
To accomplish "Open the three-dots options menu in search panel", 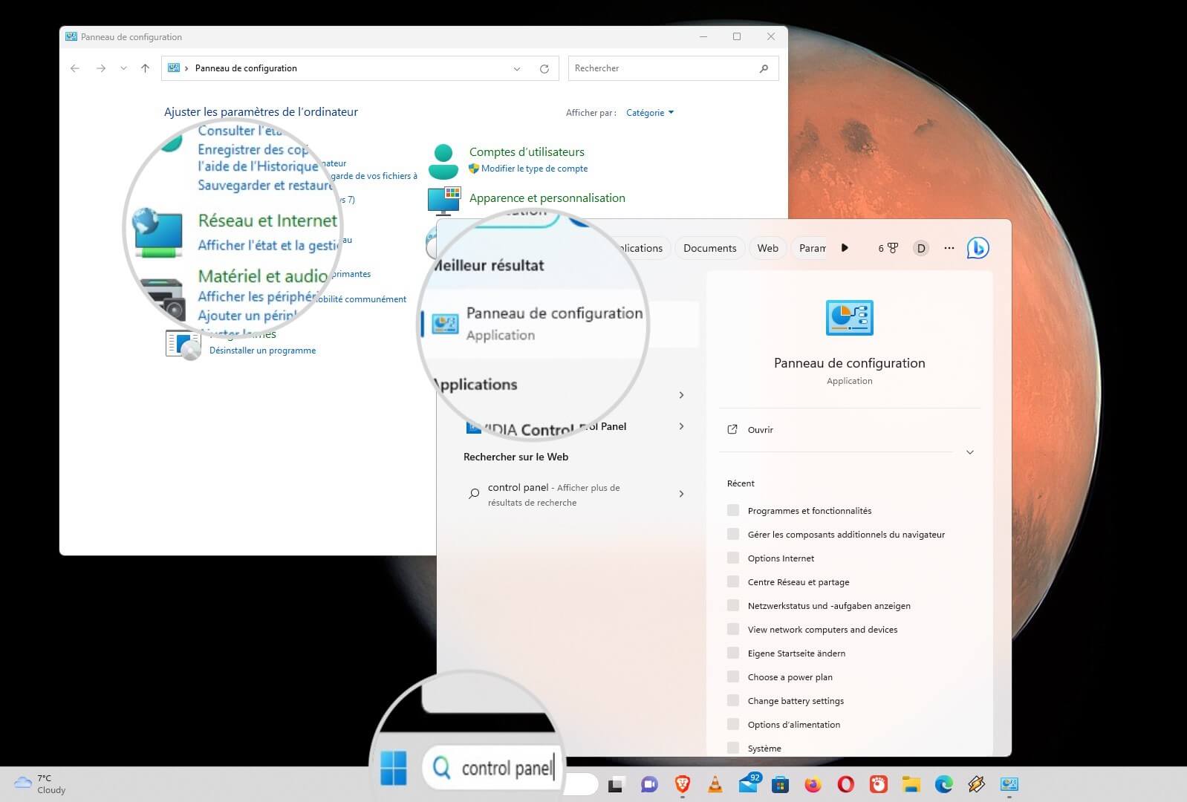I will [x=949, y=248].
